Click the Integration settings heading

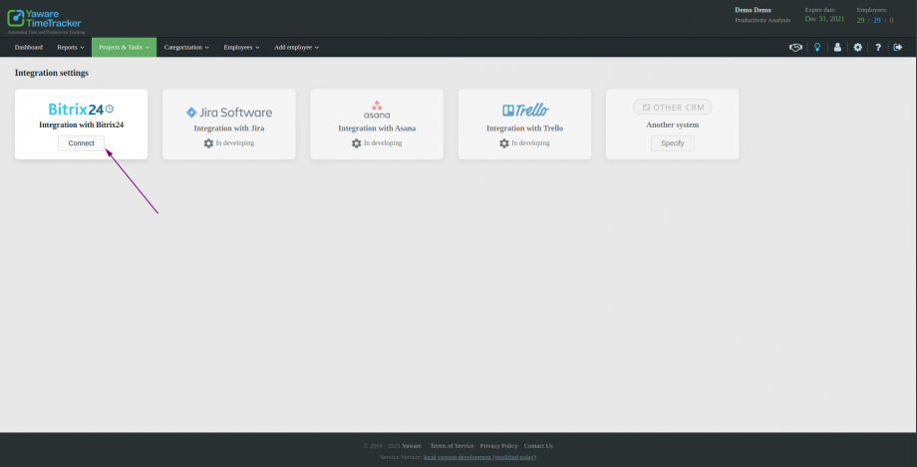pos(52,73)
